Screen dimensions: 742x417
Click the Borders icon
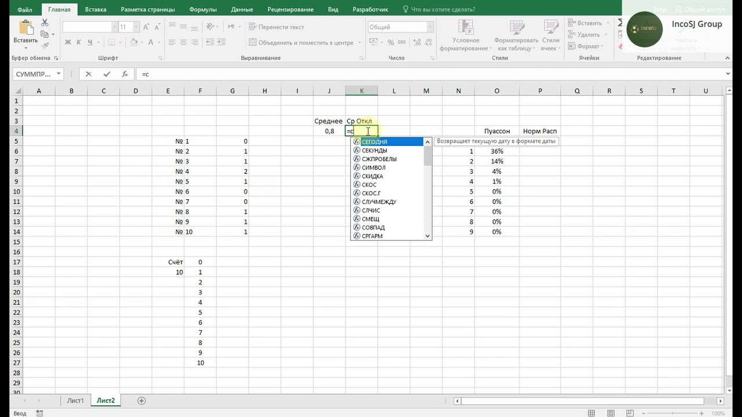pos(111,42)
